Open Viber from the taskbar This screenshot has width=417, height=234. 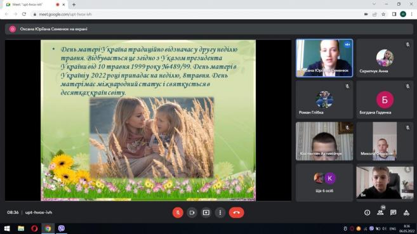[x=62, y=228]
